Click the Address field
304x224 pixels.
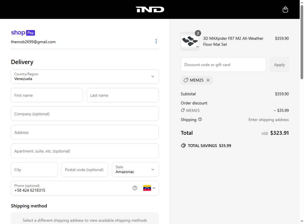[x=85, y=132]
